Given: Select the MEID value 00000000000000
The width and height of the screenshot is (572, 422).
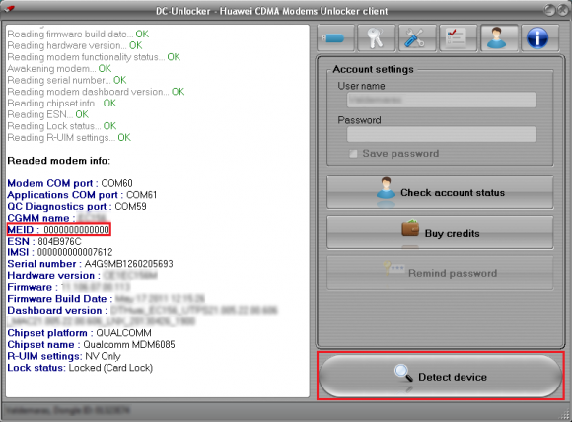Looking at the screenshot, I should pyautogui.click(x=76, y=230).
